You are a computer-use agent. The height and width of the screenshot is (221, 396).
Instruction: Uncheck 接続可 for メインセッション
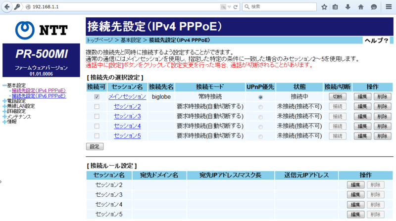(x=97, y=96)
